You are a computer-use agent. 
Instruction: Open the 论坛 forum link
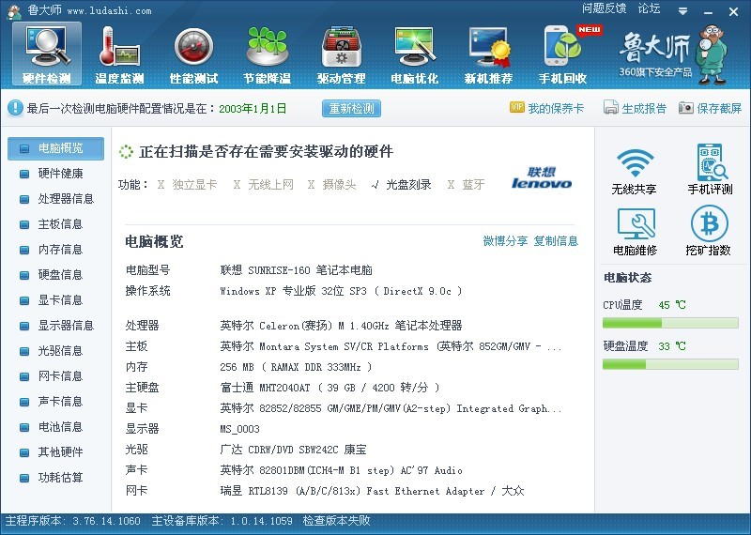pos(649,8)
